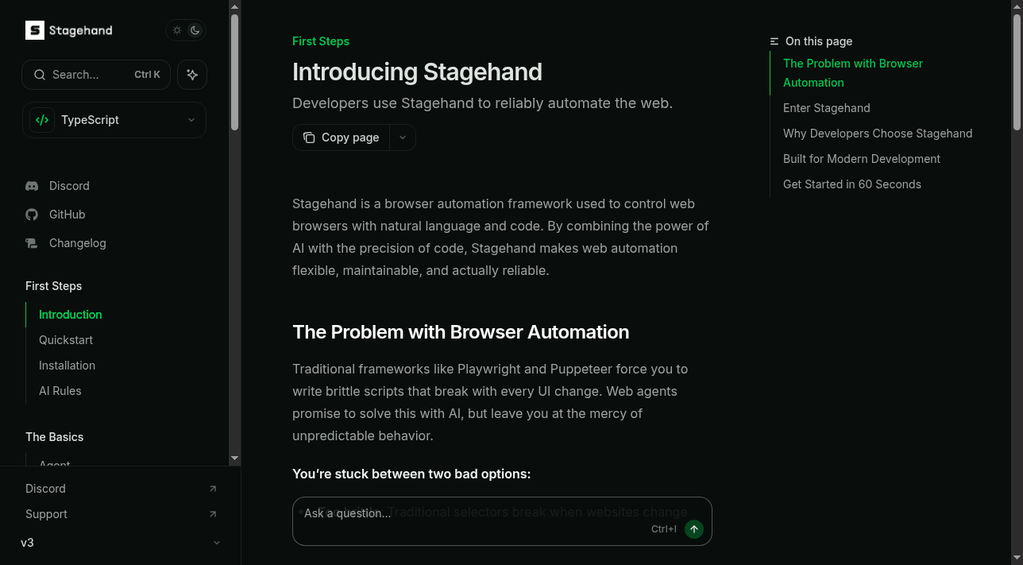Open the Changelog link
Viewport: 1023px width, 565px height.
point(77,243)
